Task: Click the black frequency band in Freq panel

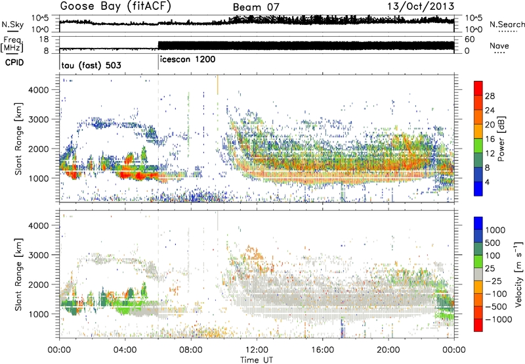Action: coord(306,45)
